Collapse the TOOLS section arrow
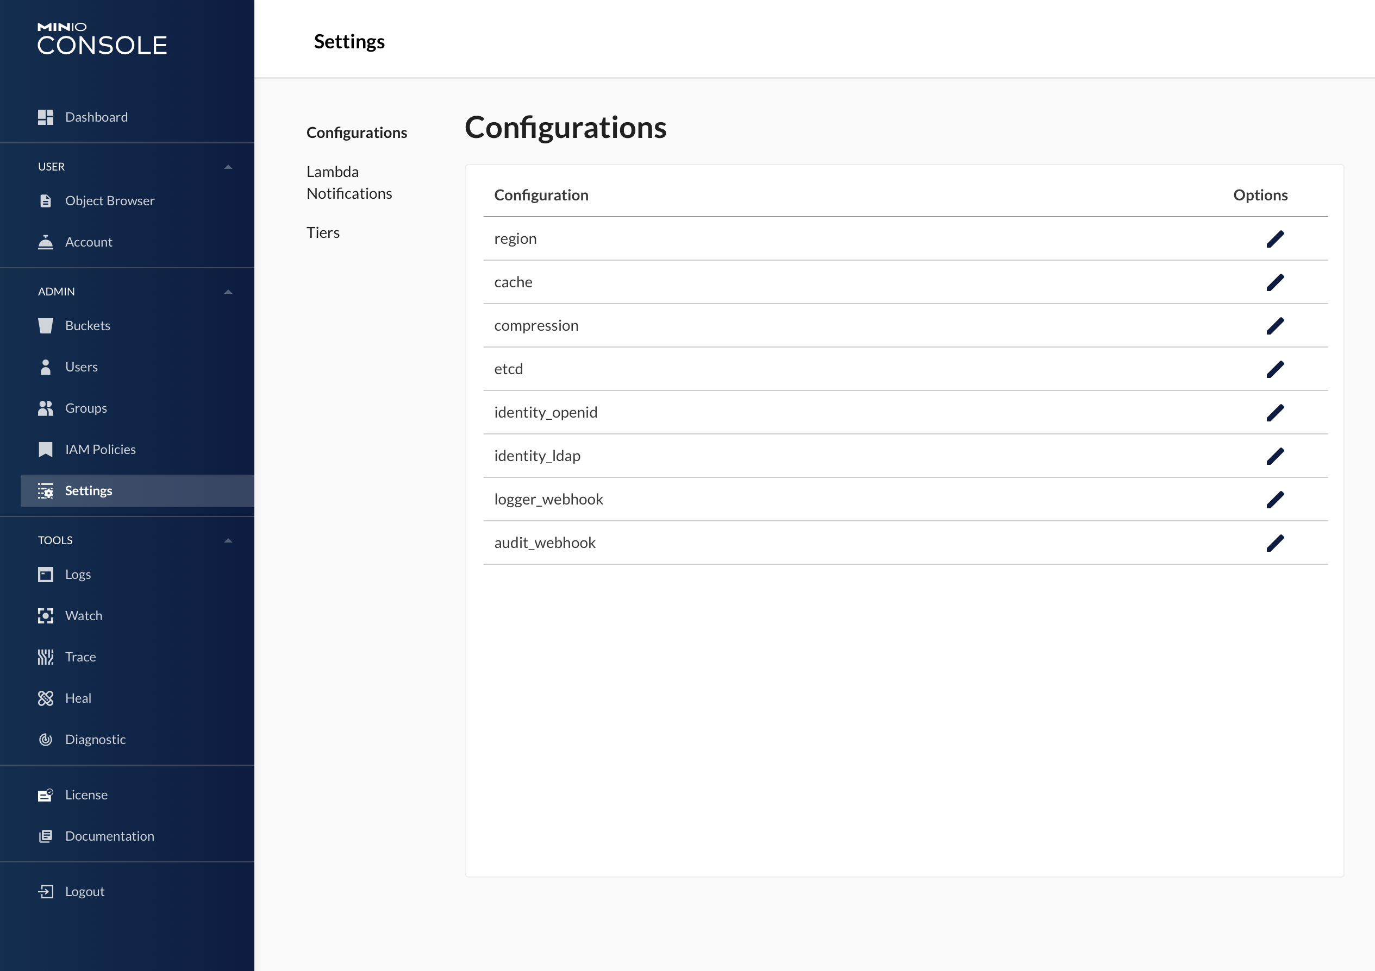Image resolution: width=1375 pixels, height=971 pixels. point(228,540)
